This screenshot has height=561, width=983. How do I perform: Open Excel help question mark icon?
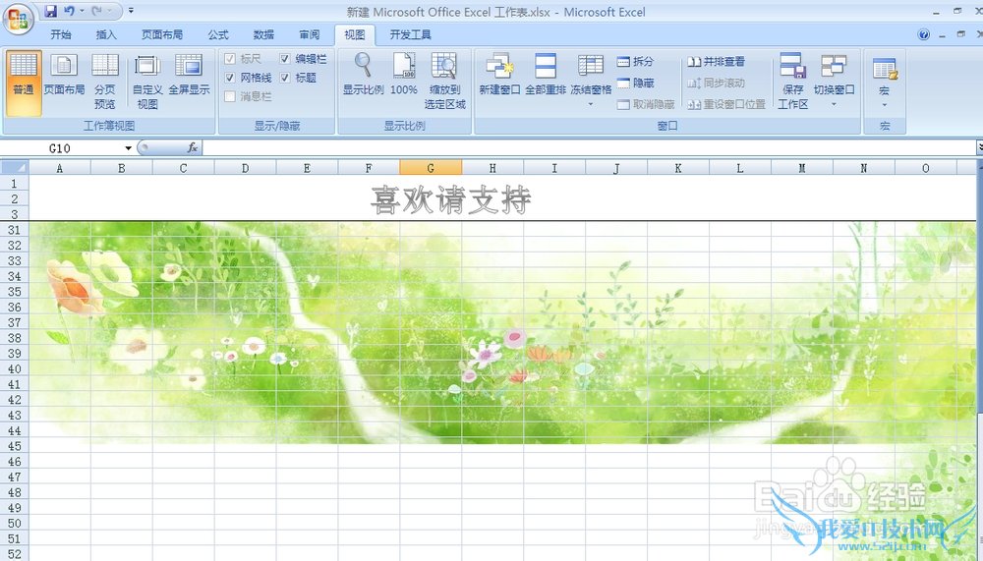[923, 34]
